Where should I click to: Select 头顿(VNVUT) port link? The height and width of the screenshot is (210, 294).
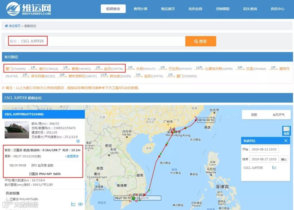pos(146,69)
